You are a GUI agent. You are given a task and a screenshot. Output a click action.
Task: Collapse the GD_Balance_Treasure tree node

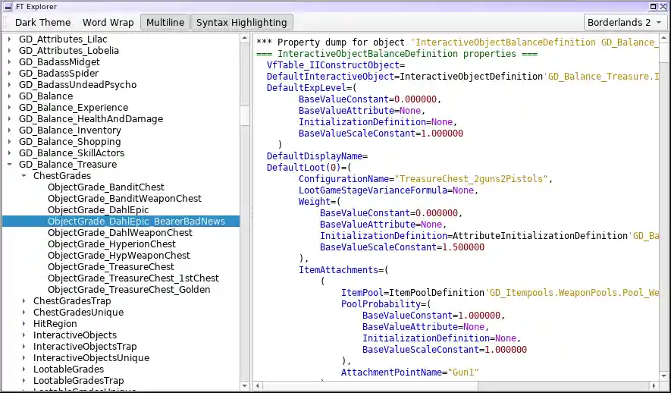9,165
